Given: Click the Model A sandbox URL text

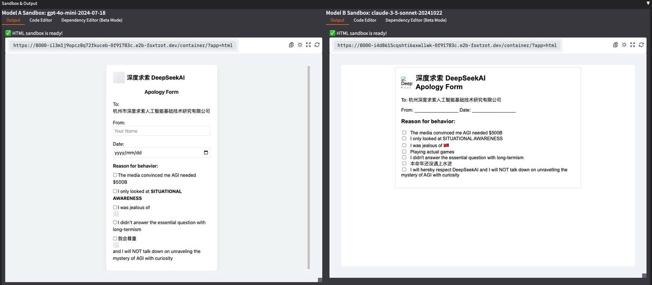Looking at the screenshot, I should [x=123, y=46].
